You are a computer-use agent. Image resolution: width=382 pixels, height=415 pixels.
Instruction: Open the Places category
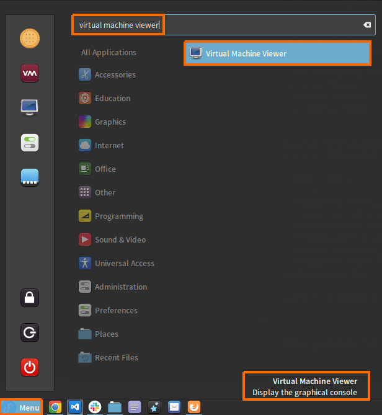tap(98, 334)
